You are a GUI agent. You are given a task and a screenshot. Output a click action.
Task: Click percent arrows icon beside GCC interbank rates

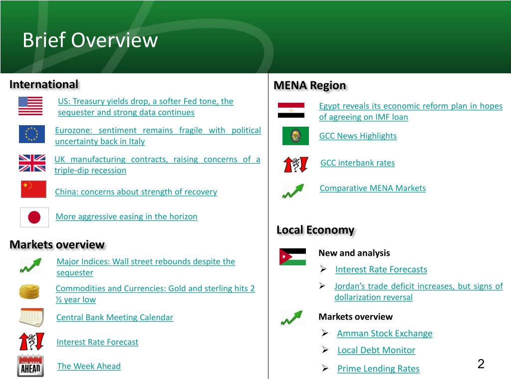click(x=295, y=164)
